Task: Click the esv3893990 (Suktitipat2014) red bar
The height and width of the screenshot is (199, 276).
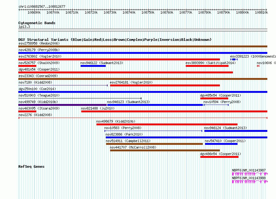Action: (207, 66)
